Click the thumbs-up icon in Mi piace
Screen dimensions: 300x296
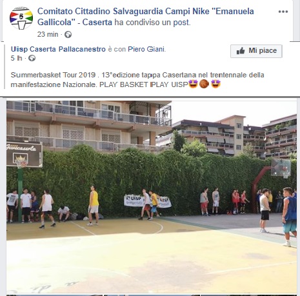pyautogui.click(x=241, y=51)
